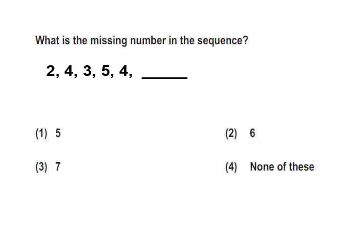349x233 pixels.
Task: Click the word "What" starting the question
Action: pyautogui.click(x=47, y=41)
